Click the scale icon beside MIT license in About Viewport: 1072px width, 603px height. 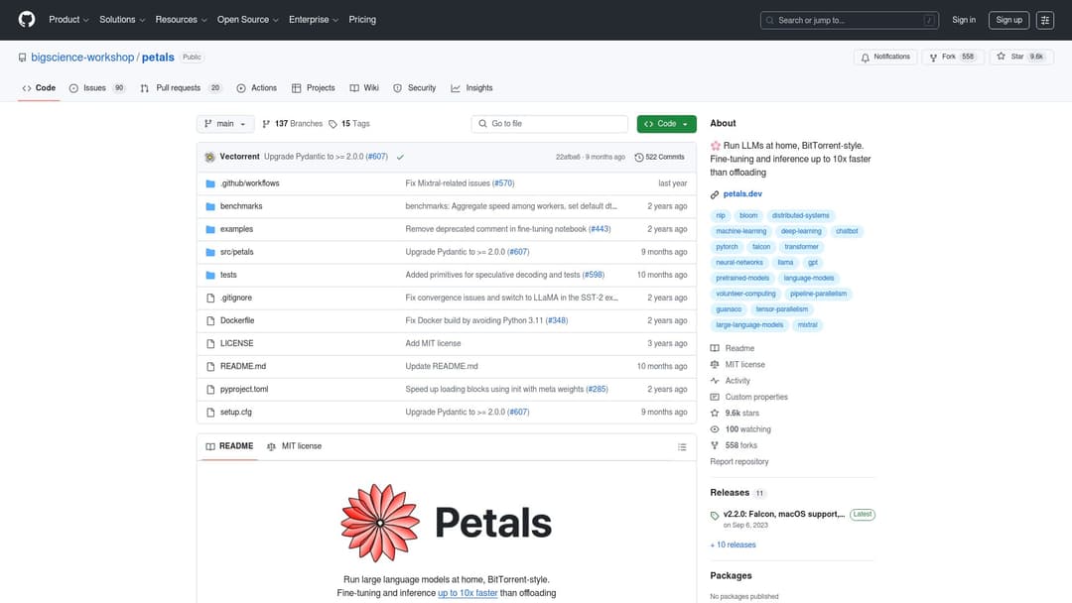coord(715,365)
